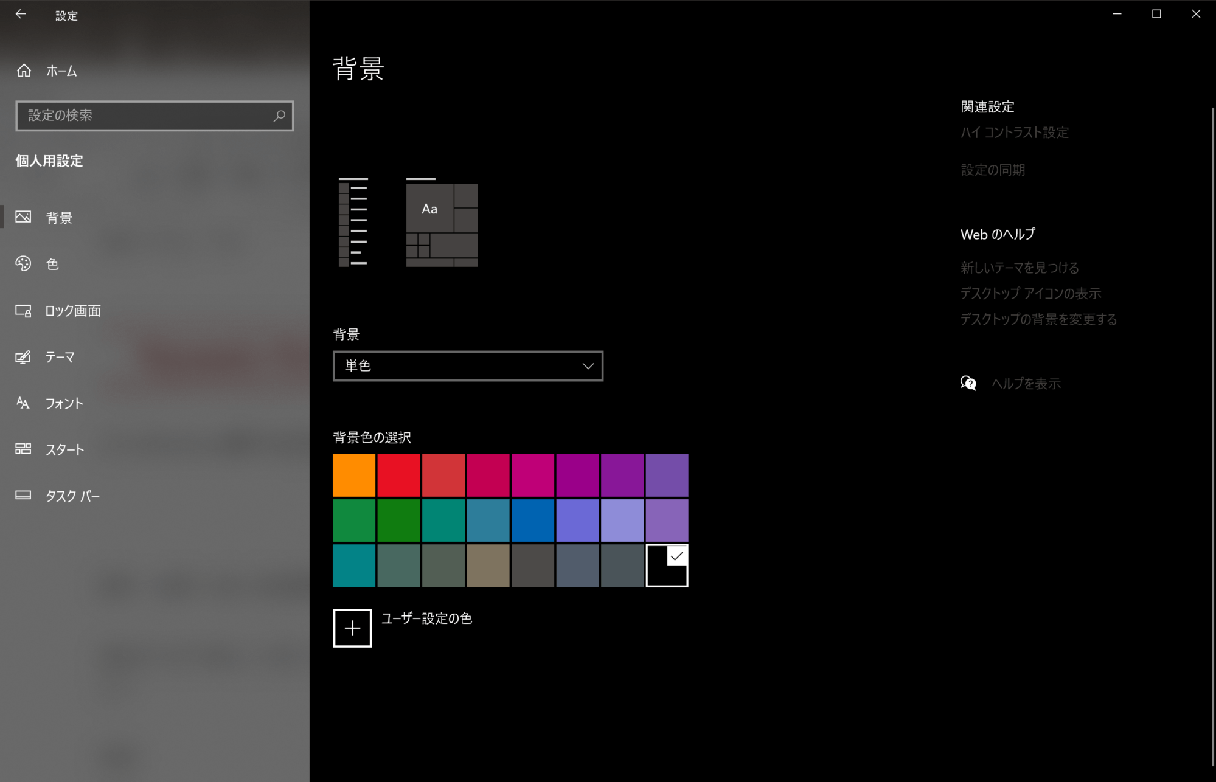The width and height of the screenshot is (1216, 782).
Task: Select the crimson pink-red color swatch
Action: [x=488, y=476]
